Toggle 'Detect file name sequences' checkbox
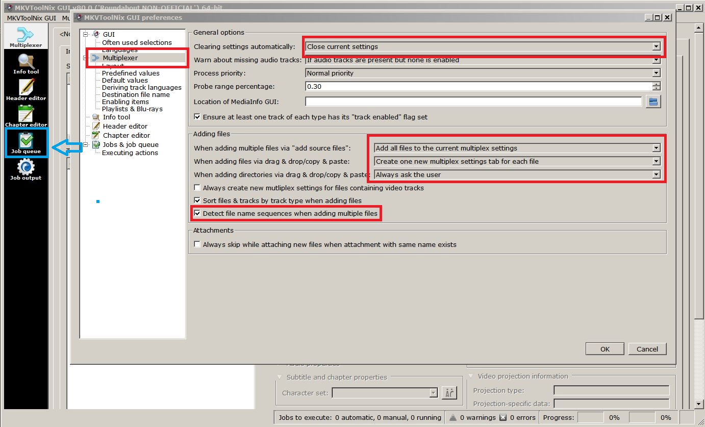Viewport: 705px width, 427px height. coord(197,213)
